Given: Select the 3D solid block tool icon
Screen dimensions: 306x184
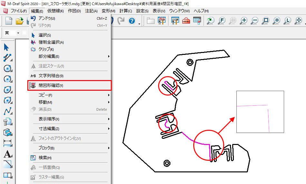Looking at the screenshot, I should tap(8, 132).
